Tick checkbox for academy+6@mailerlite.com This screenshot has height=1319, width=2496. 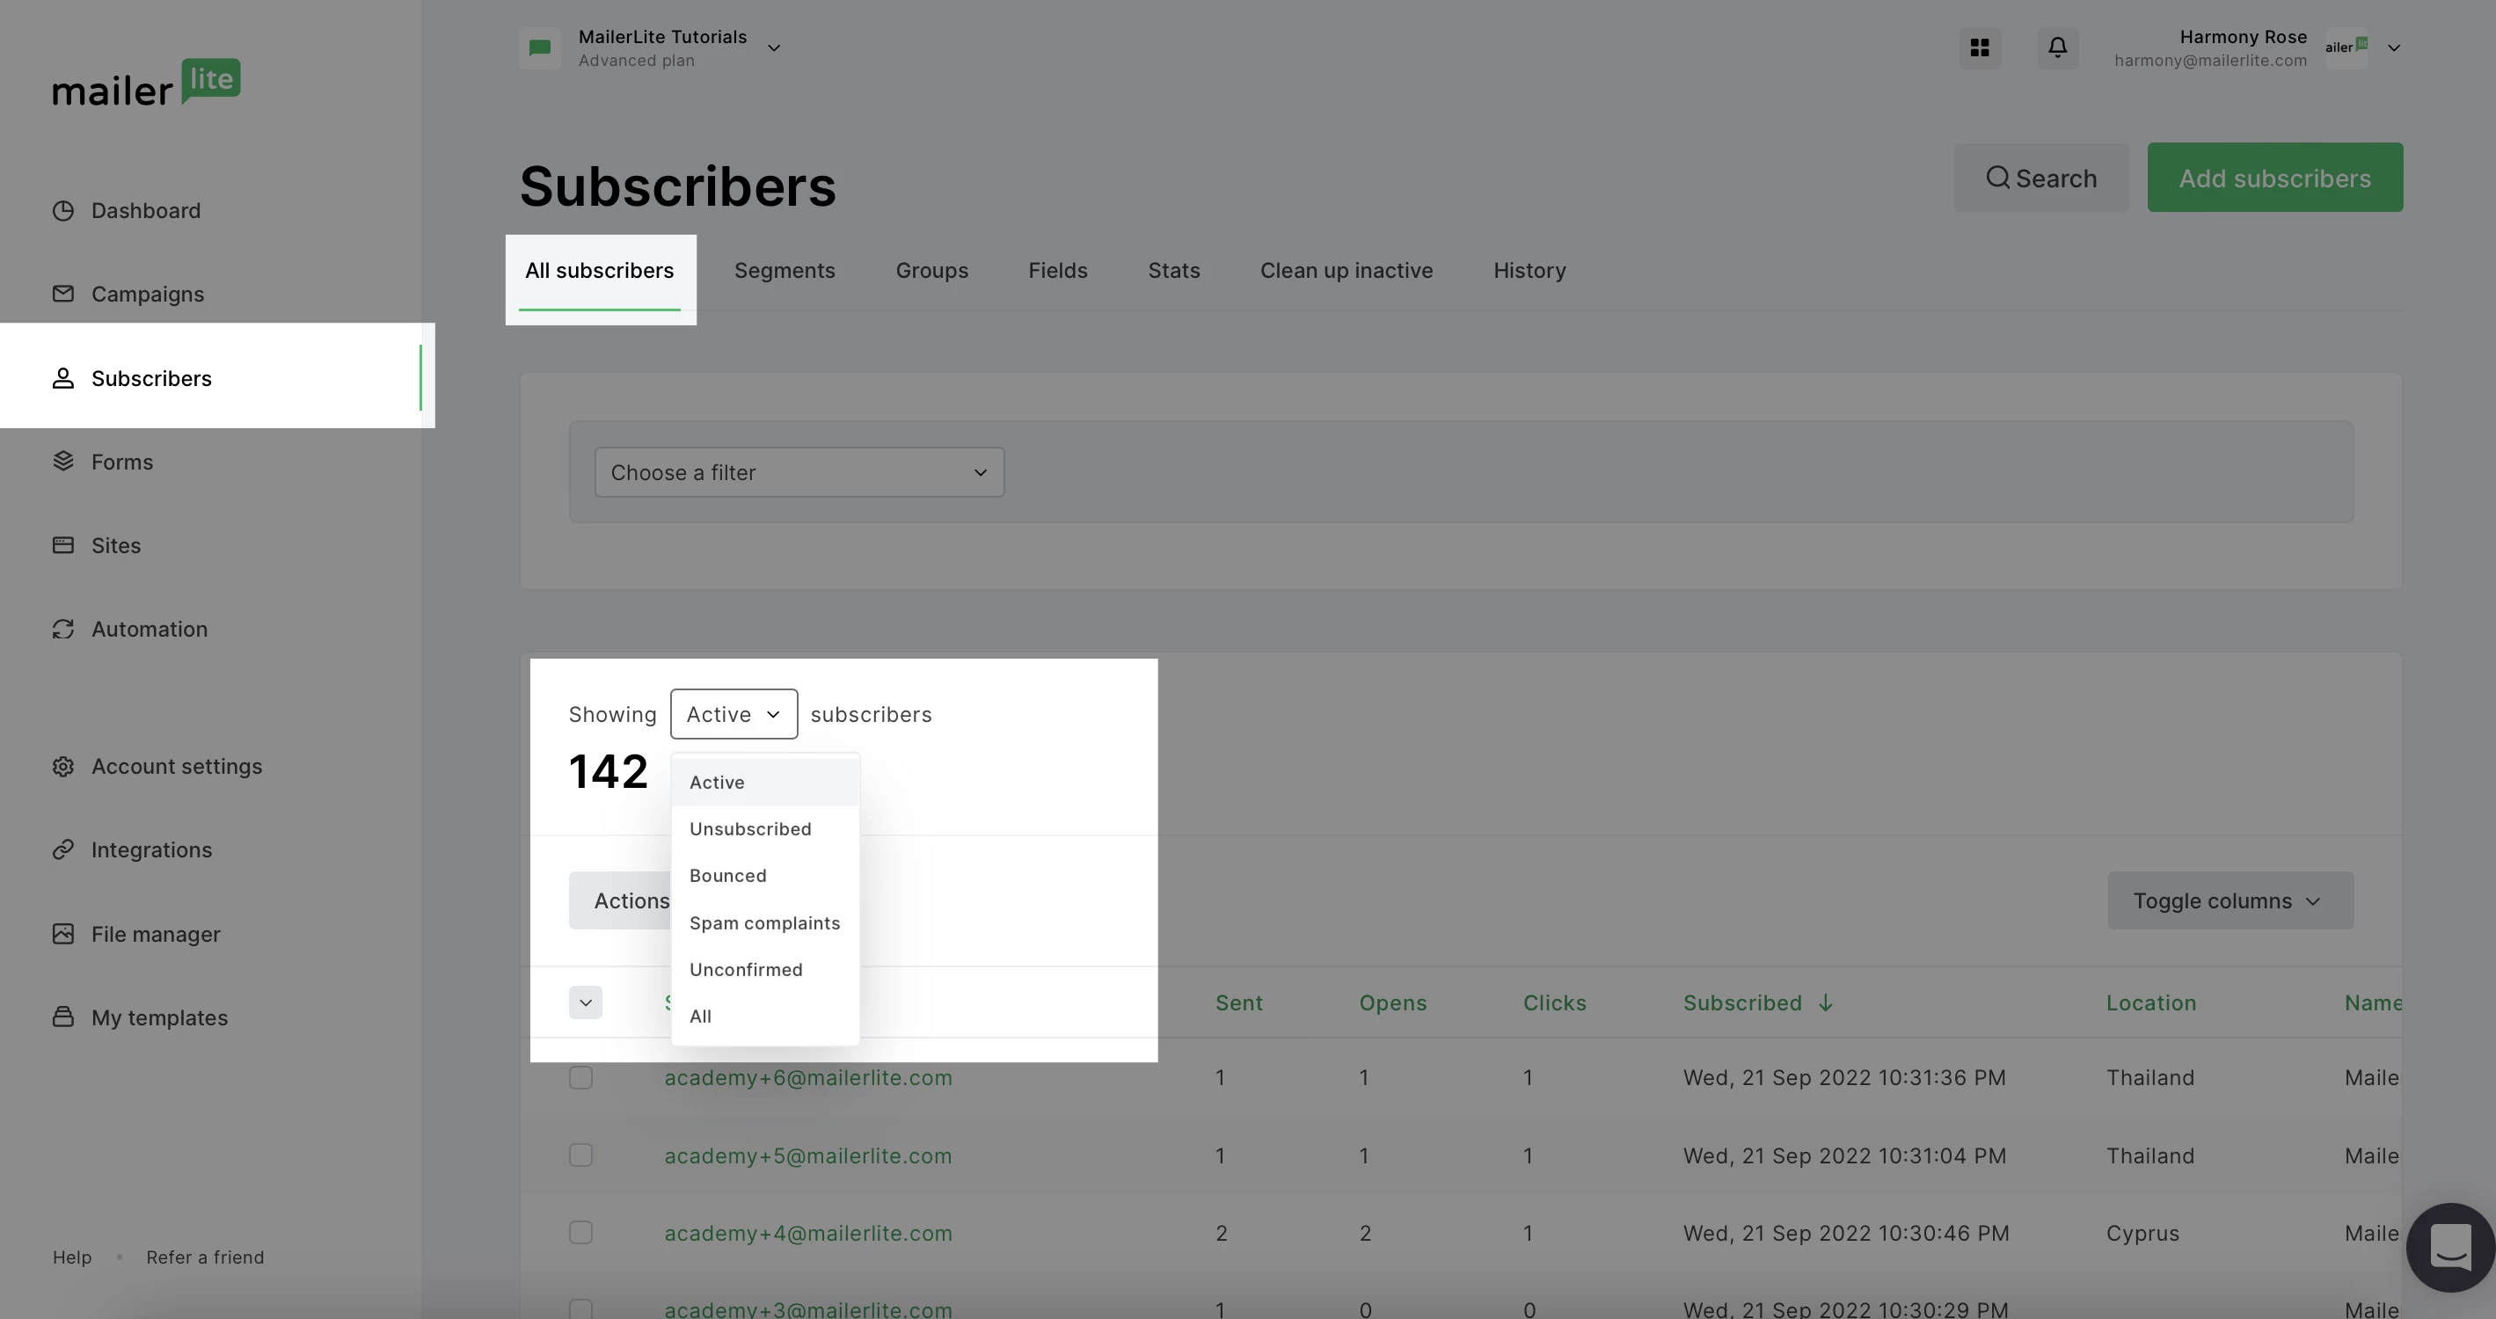point(580,1078)
